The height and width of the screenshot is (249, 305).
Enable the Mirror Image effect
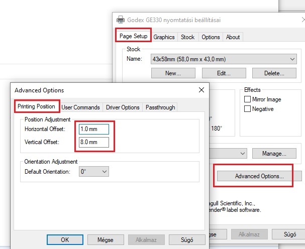[247, 99]
